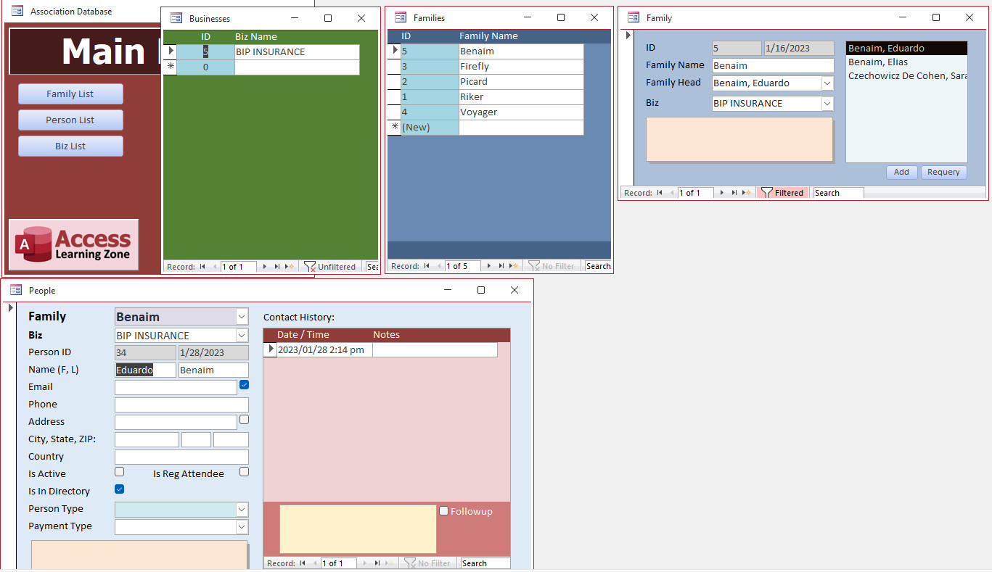Open the Family Head dropdown on the Family form
This screenshot has height=572, width=992.
coord(826,83)
